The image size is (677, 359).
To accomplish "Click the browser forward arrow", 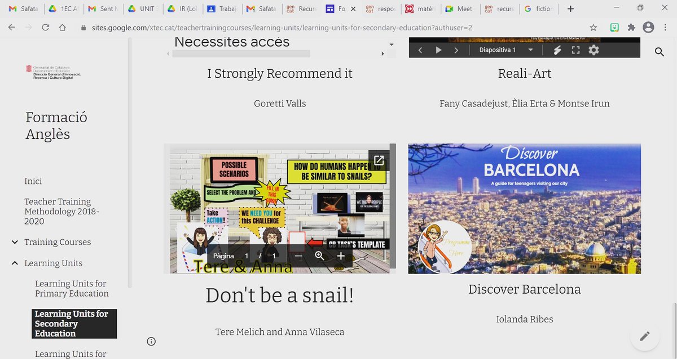I will pyautogui.click(x=28, y=27).
